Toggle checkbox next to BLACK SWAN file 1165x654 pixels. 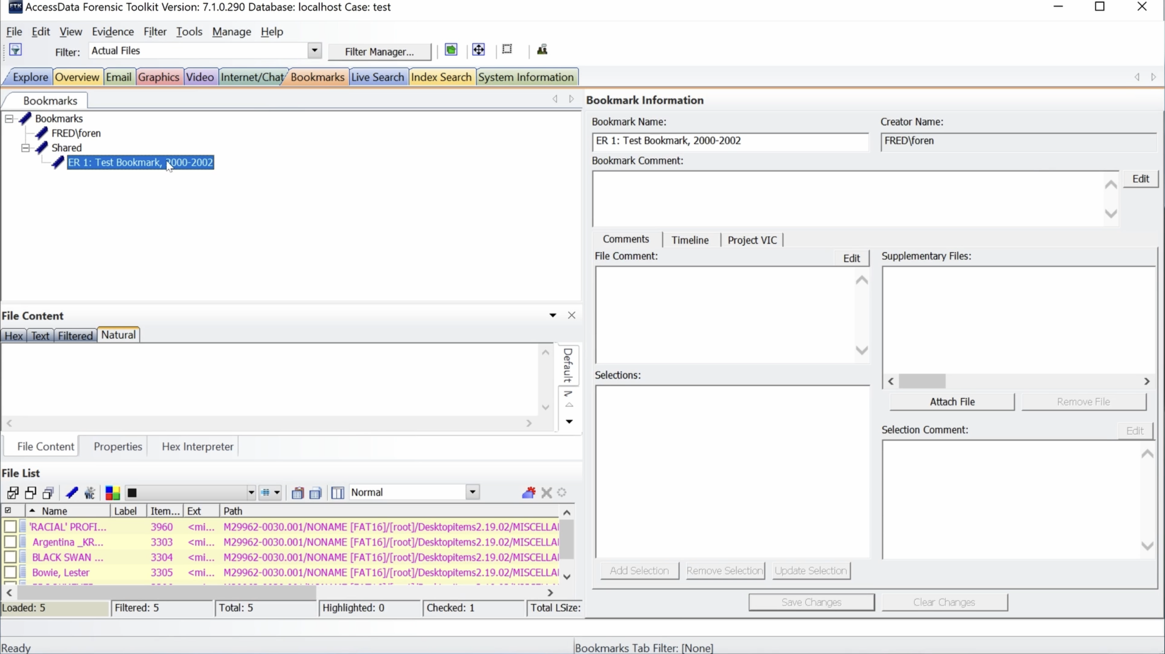(8, 557)
